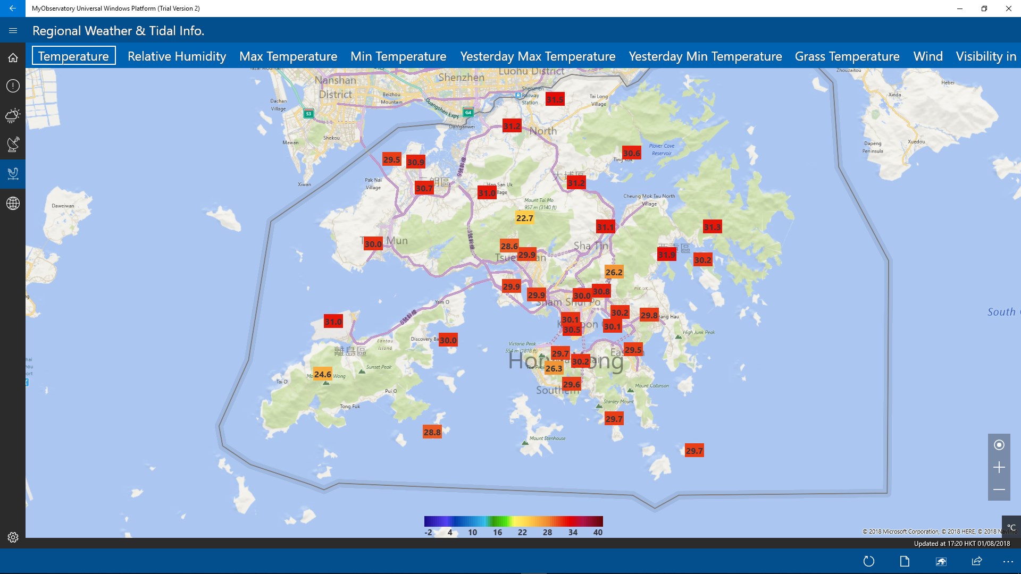1021x574 pixels.
Task: Switch to Relative Humidity tab
Action: coord(177,56)
